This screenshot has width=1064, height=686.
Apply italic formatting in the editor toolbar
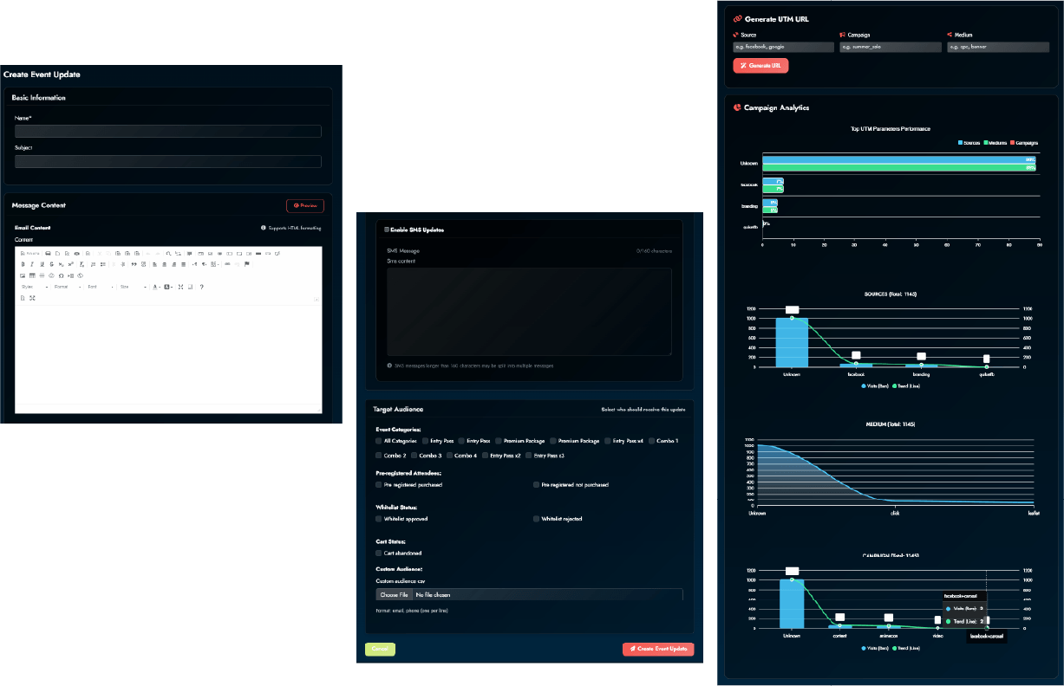click(32, 263)
